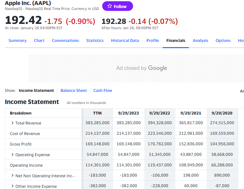The width and height of the screenshot is (244, 189).
Task: Click Other Income Expense value 60,000
Action: [191, 186]
